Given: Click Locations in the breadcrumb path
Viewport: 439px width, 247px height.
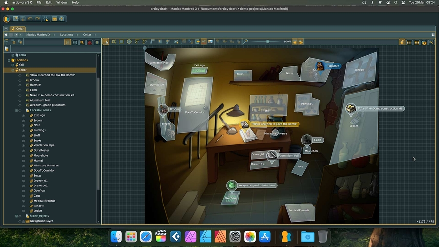Looking at the screenshot, I should (66, 35).
